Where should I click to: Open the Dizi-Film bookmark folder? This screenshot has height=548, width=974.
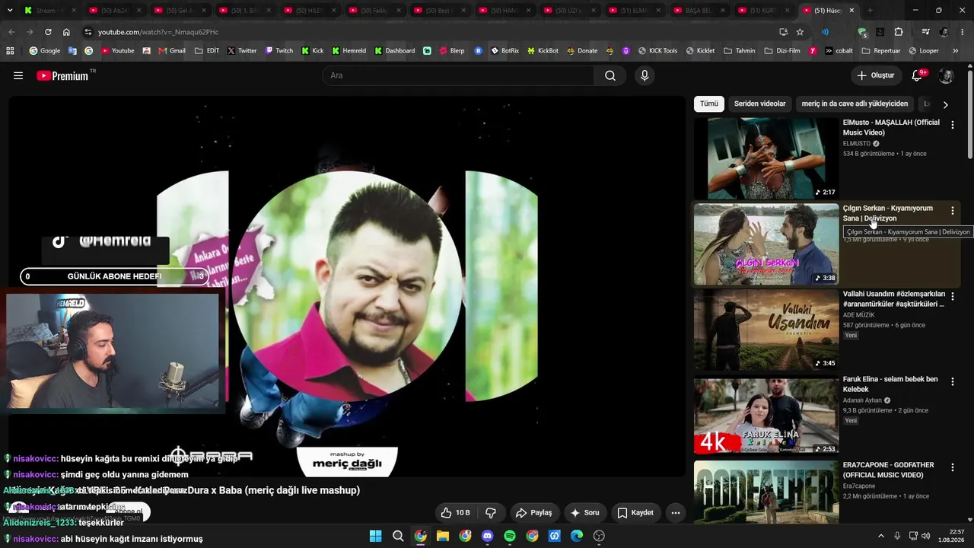pos(782,51)
